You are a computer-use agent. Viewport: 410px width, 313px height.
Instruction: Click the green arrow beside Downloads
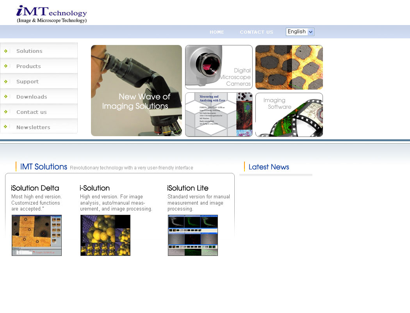pos(6,97)
